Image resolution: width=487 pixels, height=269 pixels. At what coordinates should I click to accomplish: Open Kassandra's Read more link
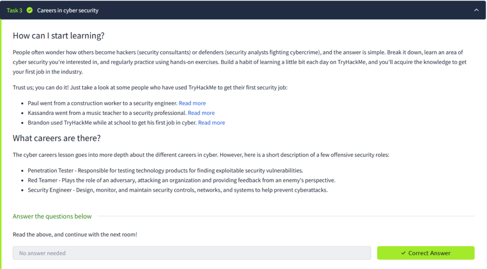click(x=201, y=113)
